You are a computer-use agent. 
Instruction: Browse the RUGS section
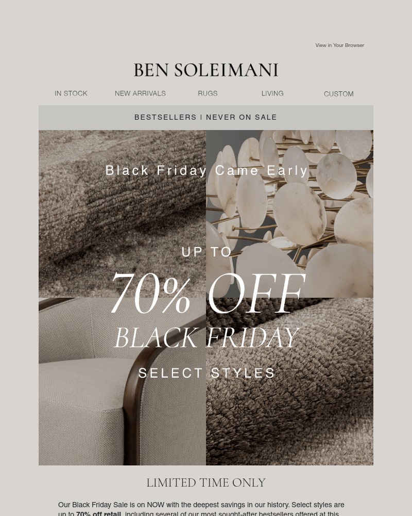(208, 93)
